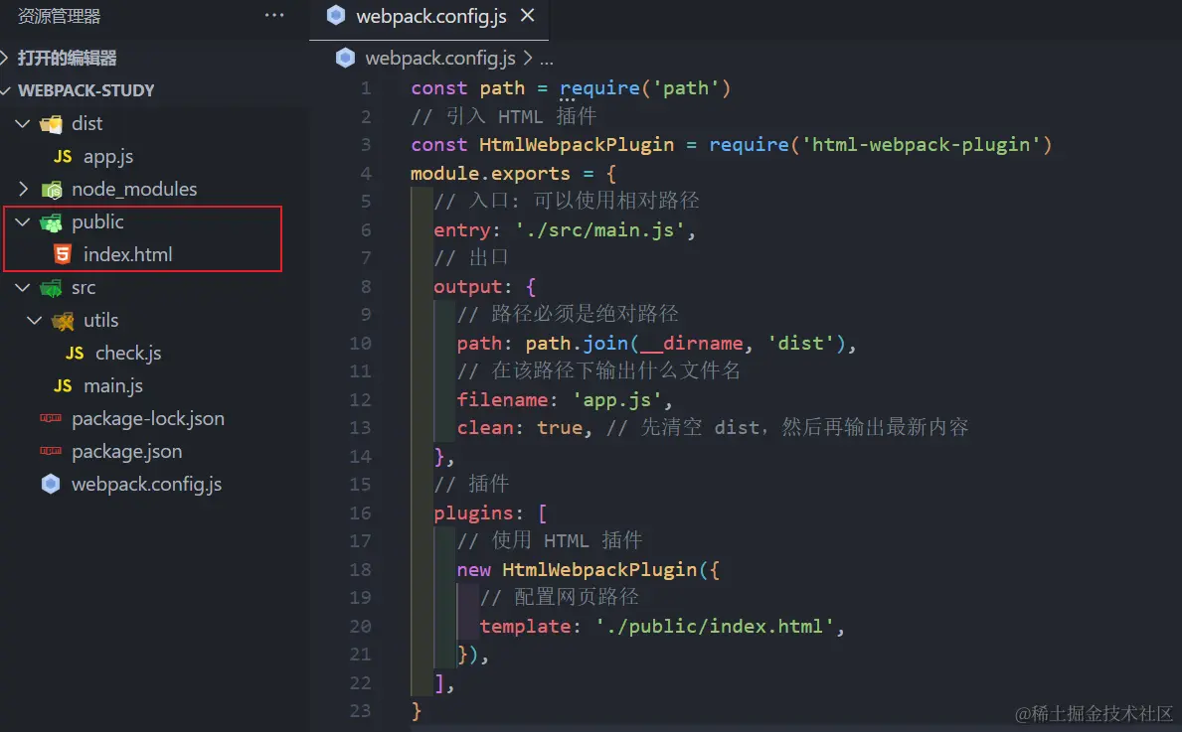Click the npm icon beside package-lock.json

coord(51,418)
